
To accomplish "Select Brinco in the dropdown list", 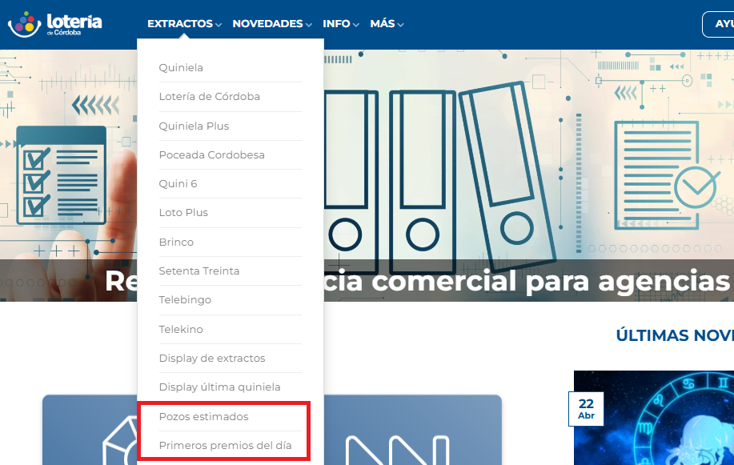I will pyautogui.click(x=176, y=242).
